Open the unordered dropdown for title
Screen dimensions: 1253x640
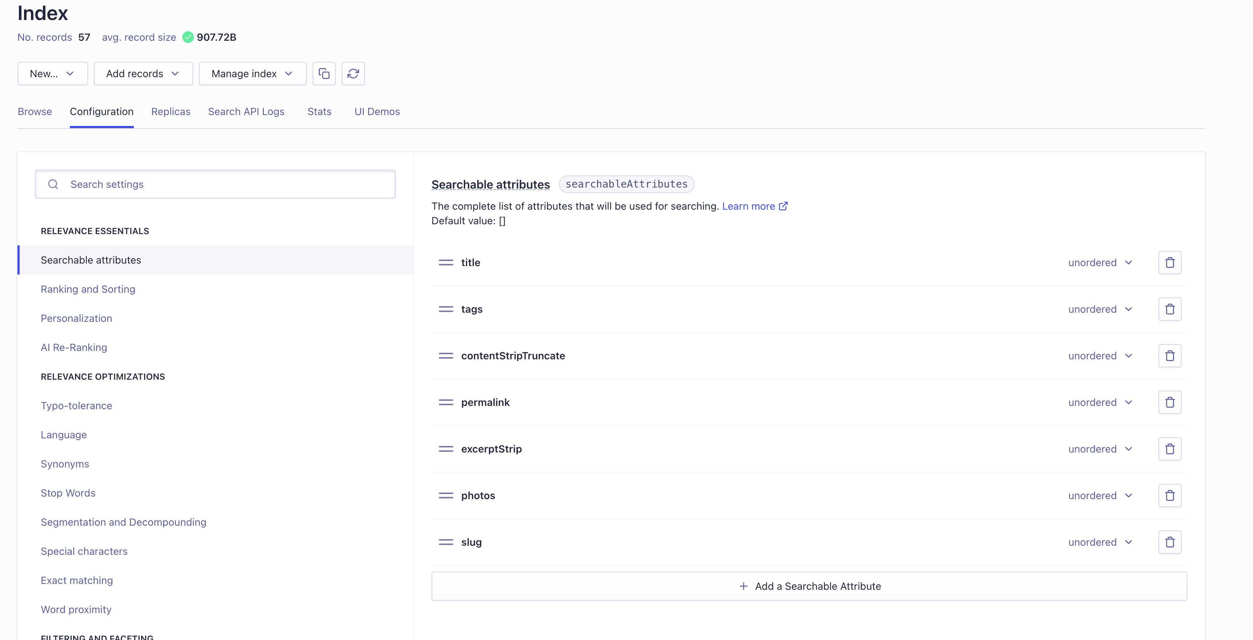point(1101,262)
